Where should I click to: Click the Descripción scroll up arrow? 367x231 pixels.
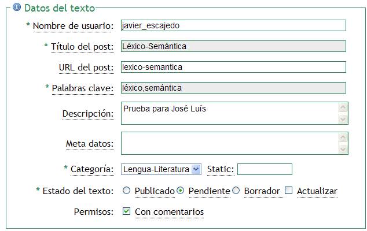tap(343, 107)
